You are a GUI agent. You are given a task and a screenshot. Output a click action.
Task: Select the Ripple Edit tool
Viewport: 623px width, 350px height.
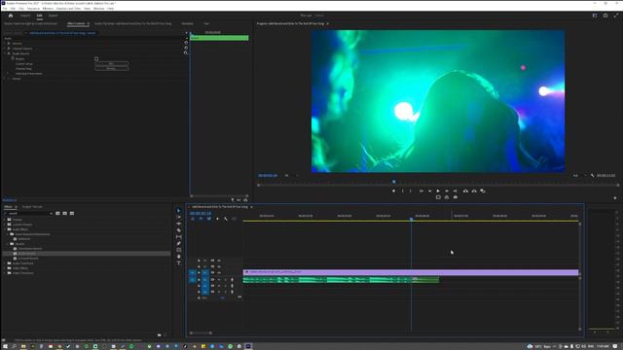179,224
